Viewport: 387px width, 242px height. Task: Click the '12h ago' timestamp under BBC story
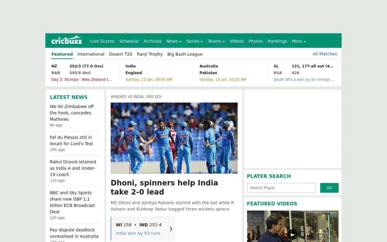tap(57, 218)
